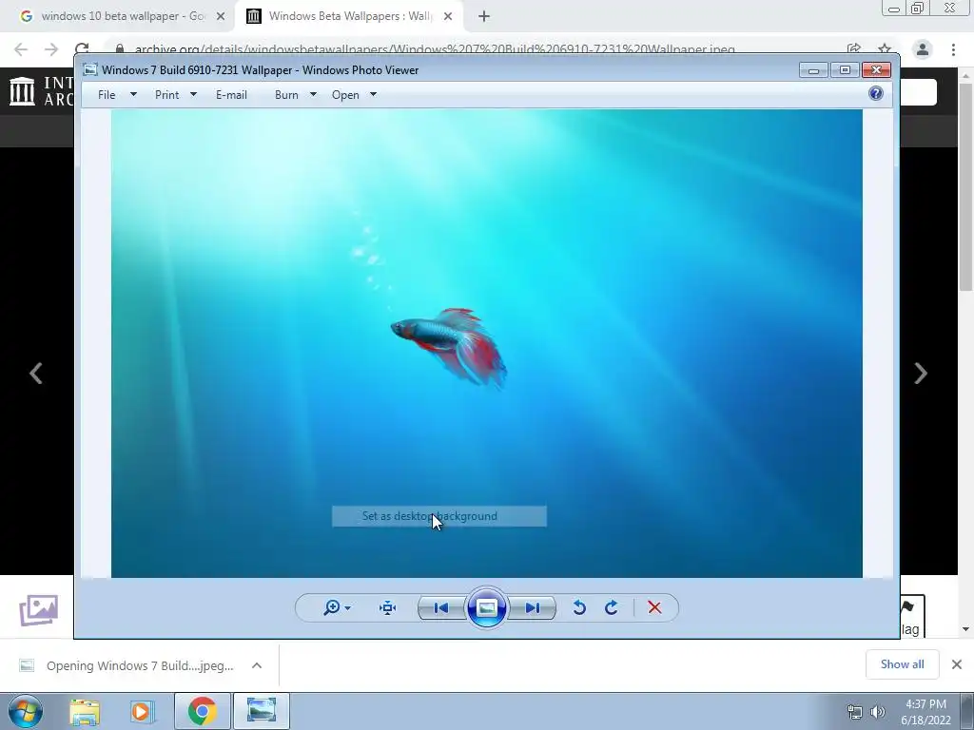Select Photo Viewer taskbar button
Image resolution: width=974 pixels, height=730 pixels.
pyautogui.click(x=262, y=711)
